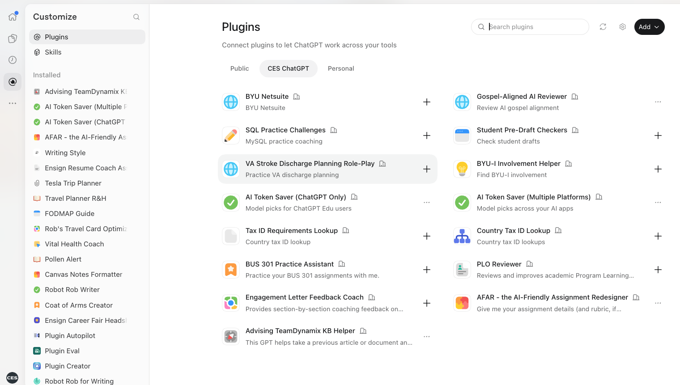This screenshot has height=385, width=680.
Task: Open the history clock icon in left rail
Action: pyautogui.click(x=13, y=60)
